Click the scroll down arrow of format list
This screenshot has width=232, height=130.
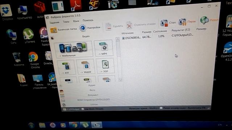pos(120,79)
